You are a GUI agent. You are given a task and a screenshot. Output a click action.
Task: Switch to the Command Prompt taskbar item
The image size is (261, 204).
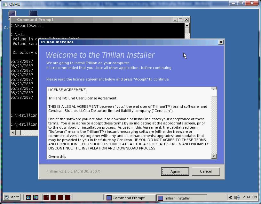(x=129, y=198)
